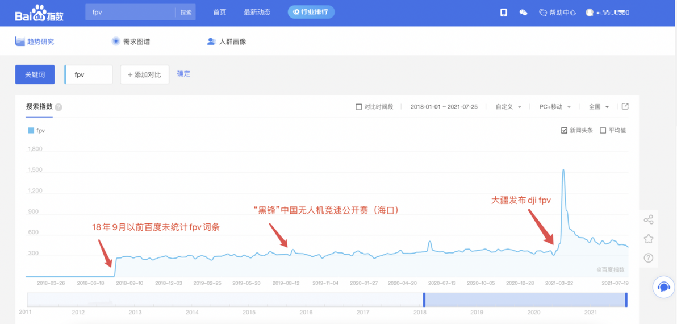Viewport: 677px width, 324px height.
Task: Switch to the 人群画像 tab
Action: point(226,41)
